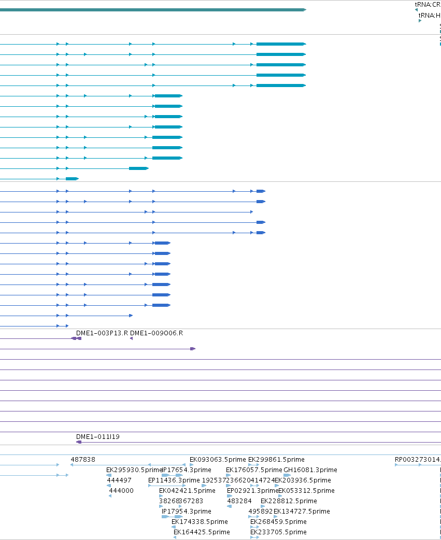The width and height of the screenshot is (441, 540).
Task: Select the EK268459.5prime EST label
Action: 278,521
